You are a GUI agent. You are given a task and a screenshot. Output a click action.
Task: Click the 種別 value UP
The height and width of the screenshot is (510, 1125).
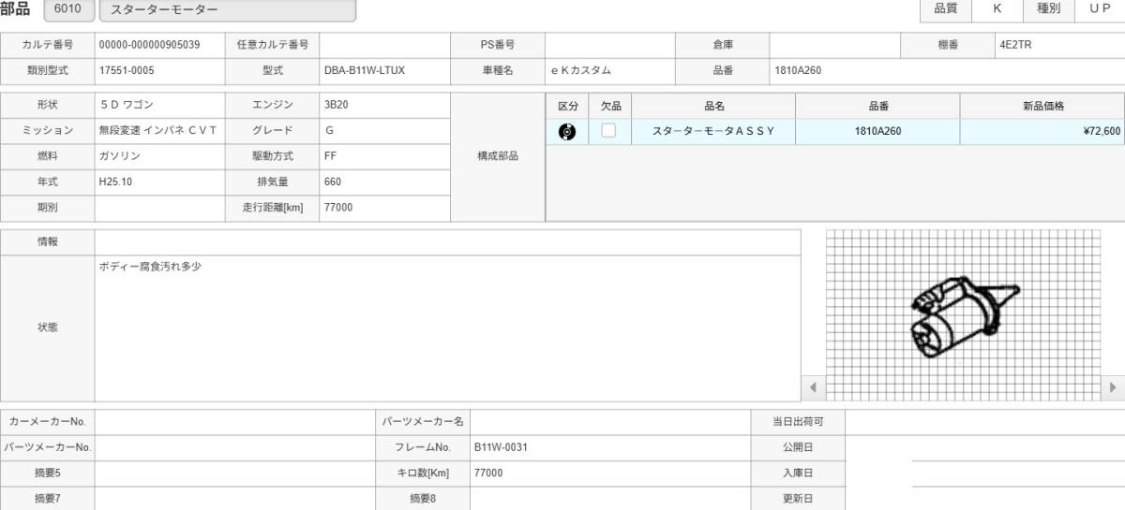pyautogui.click(x=1100, y=8)
